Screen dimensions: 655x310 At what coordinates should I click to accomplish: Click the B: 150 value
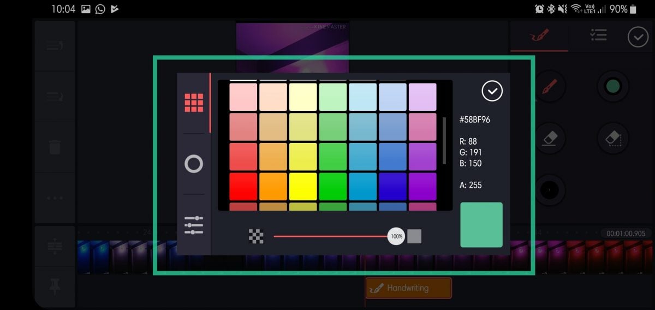point(471,163)
